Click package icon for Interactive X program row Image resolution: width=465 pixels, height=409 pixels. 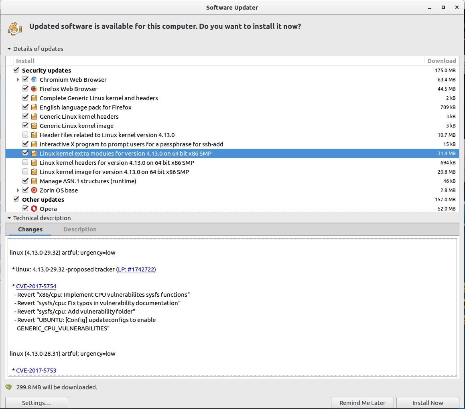[34, 144]
